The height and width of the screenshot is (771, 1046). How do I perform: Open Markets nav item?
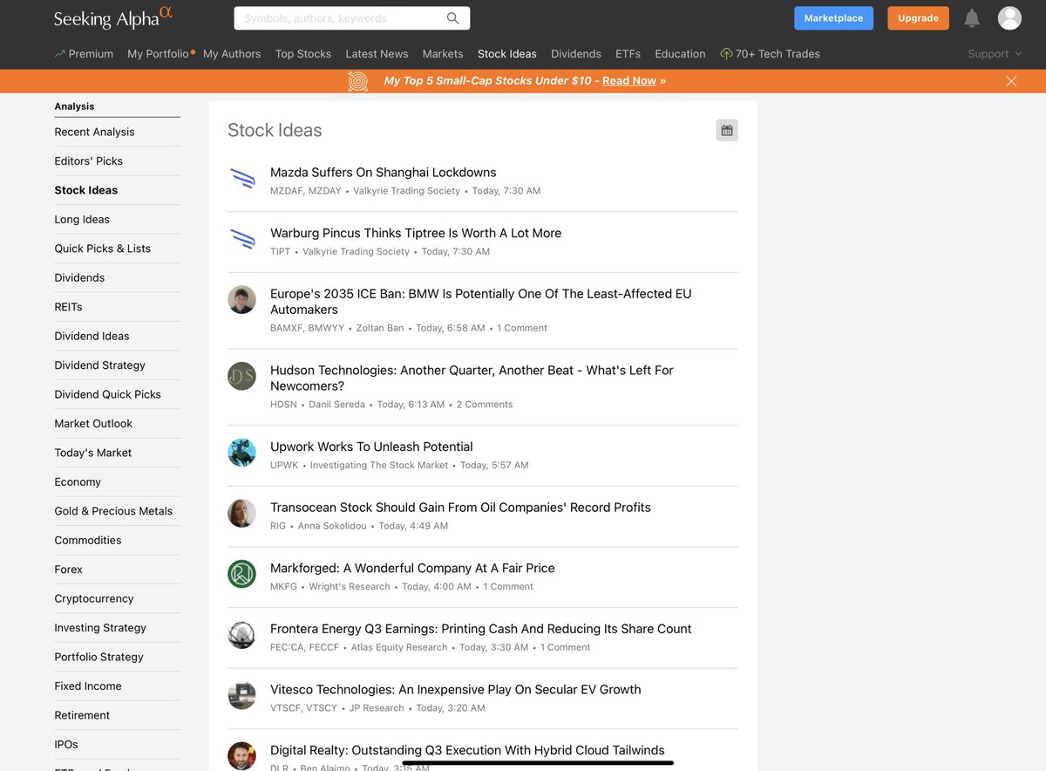(x=443, y=54)
